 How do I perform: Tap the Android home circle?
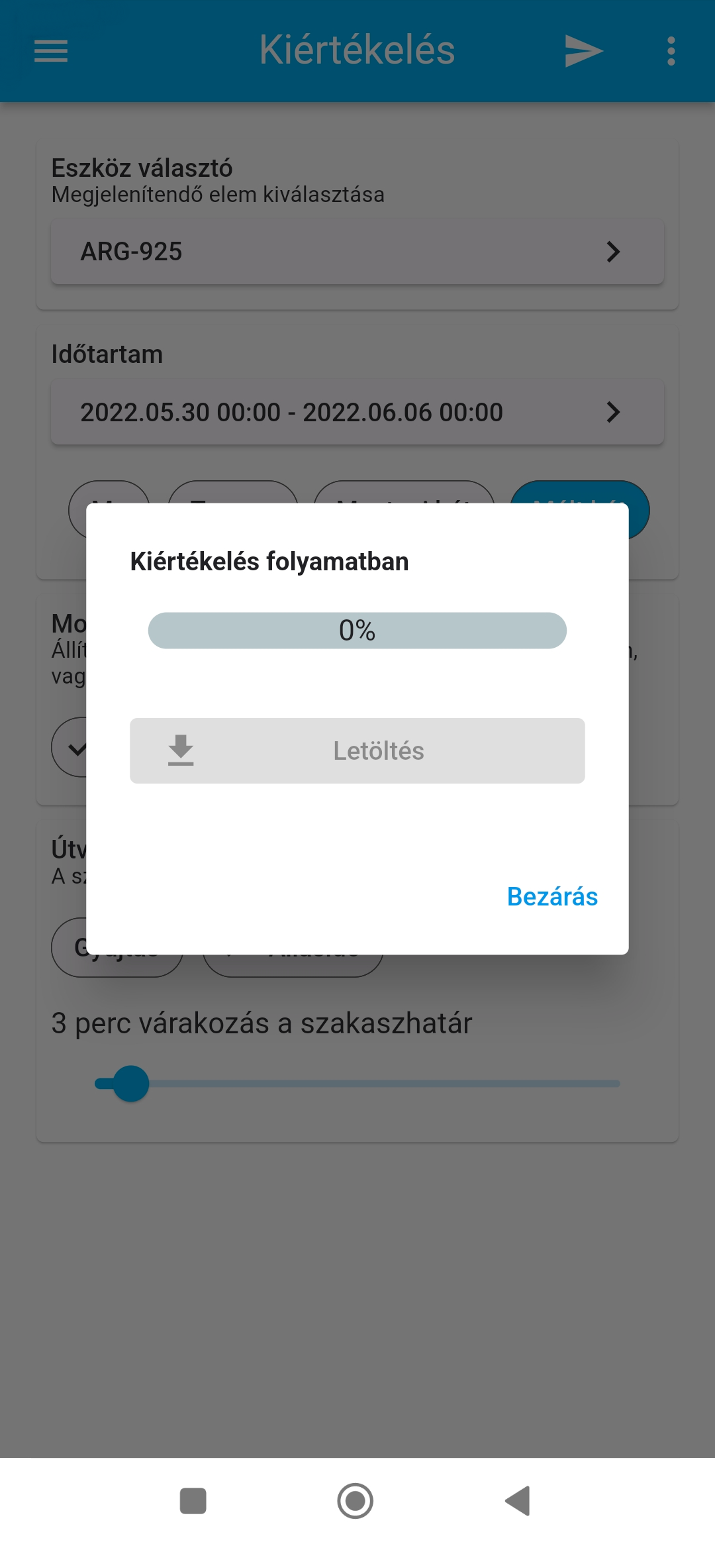pyautogui.click(x=356, y=1500)
